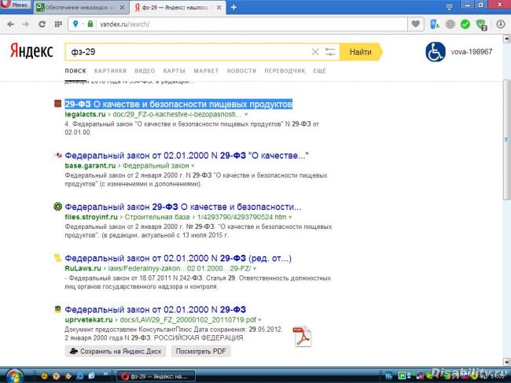Open the vova-198967 account name
Image resolution: width=511 pixels, height=383 pixels.
pyautogui.click(x=472, y=52)
